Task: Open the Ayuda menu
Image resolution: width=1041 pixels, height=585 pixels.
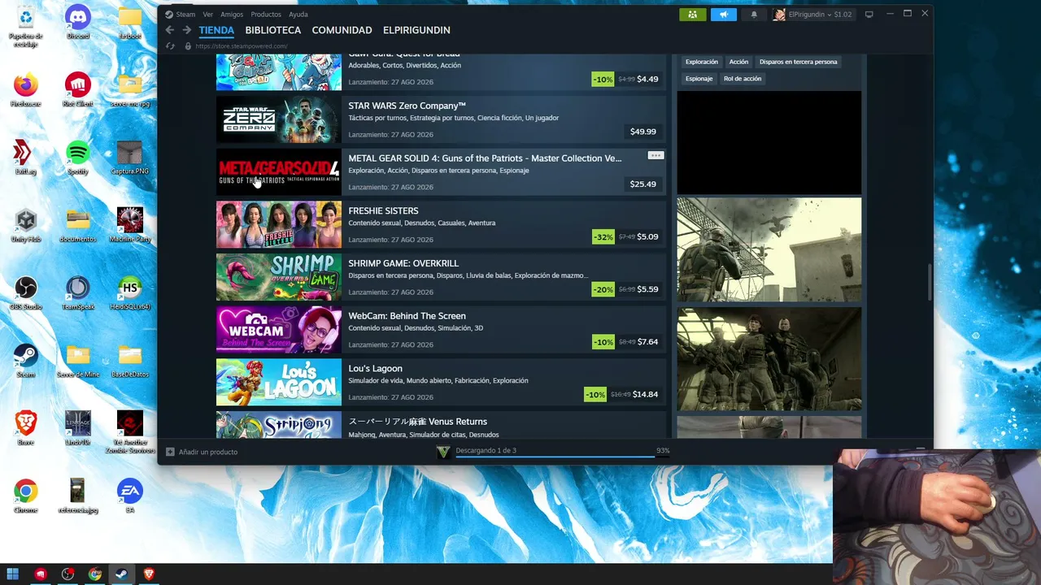Action: tap(298, 15)
